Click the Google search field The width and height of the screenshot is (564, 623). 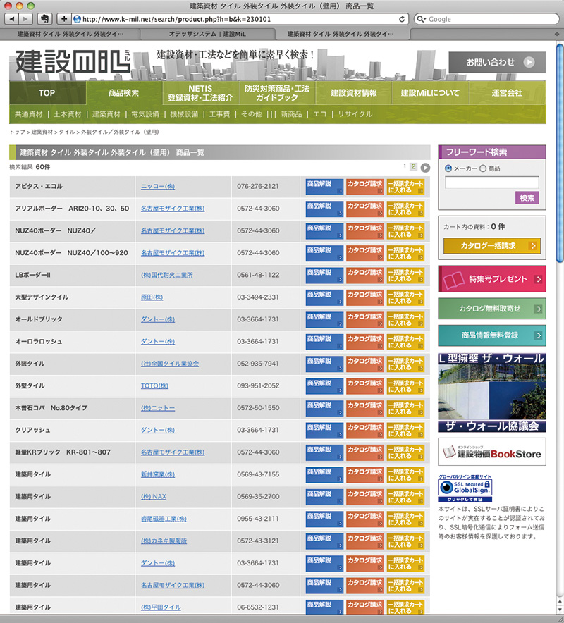(x=487, y=19)
